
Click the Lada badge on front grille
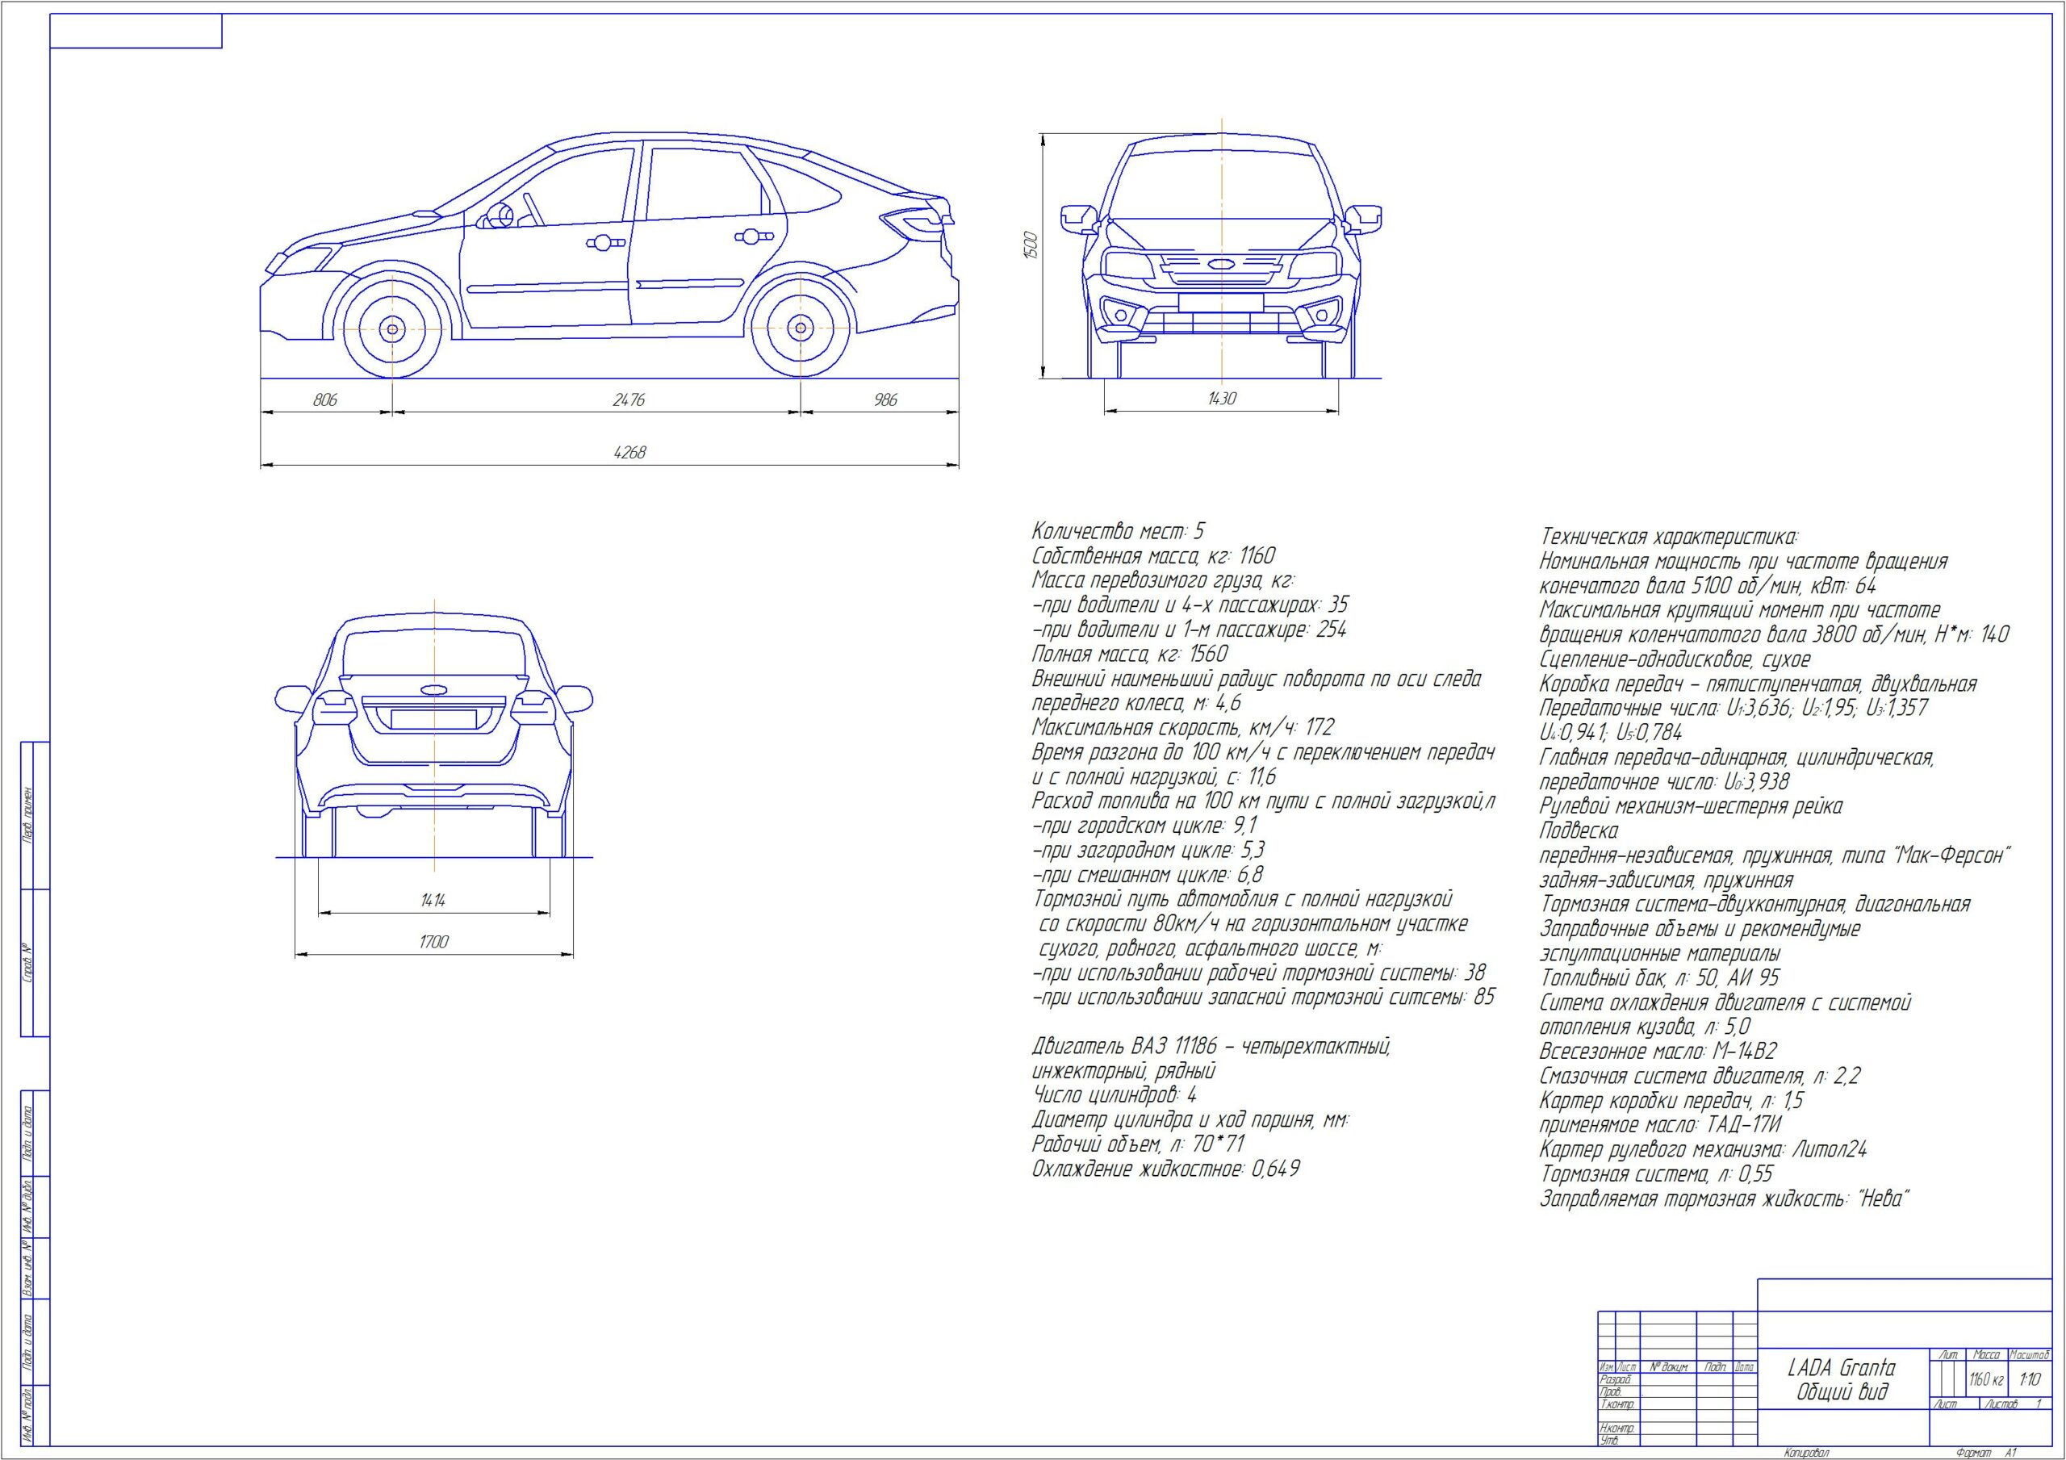[x=1221, y=265]
